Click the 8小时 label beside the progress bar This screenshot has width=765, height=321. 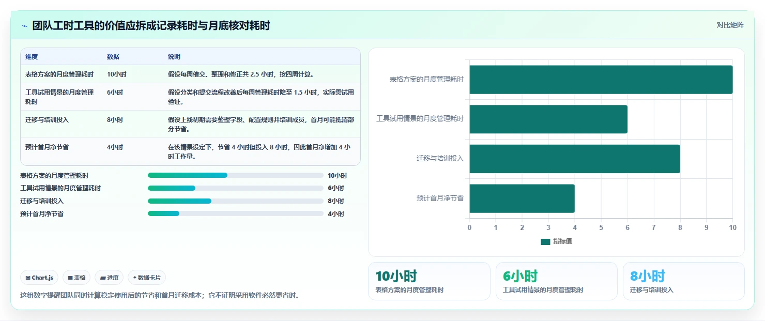(335, 201)
